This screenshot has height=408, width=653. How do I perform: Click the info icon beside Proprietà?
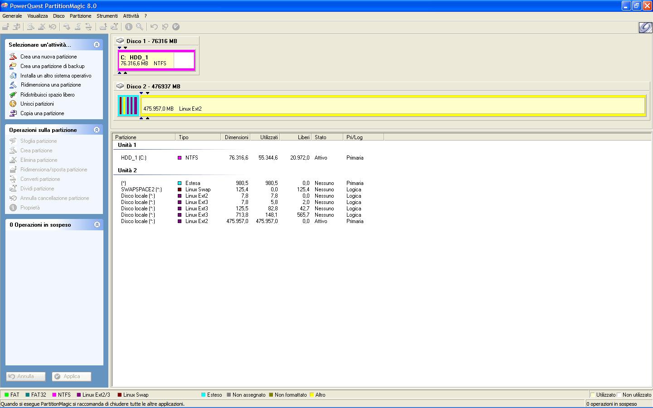coord(13,208)
